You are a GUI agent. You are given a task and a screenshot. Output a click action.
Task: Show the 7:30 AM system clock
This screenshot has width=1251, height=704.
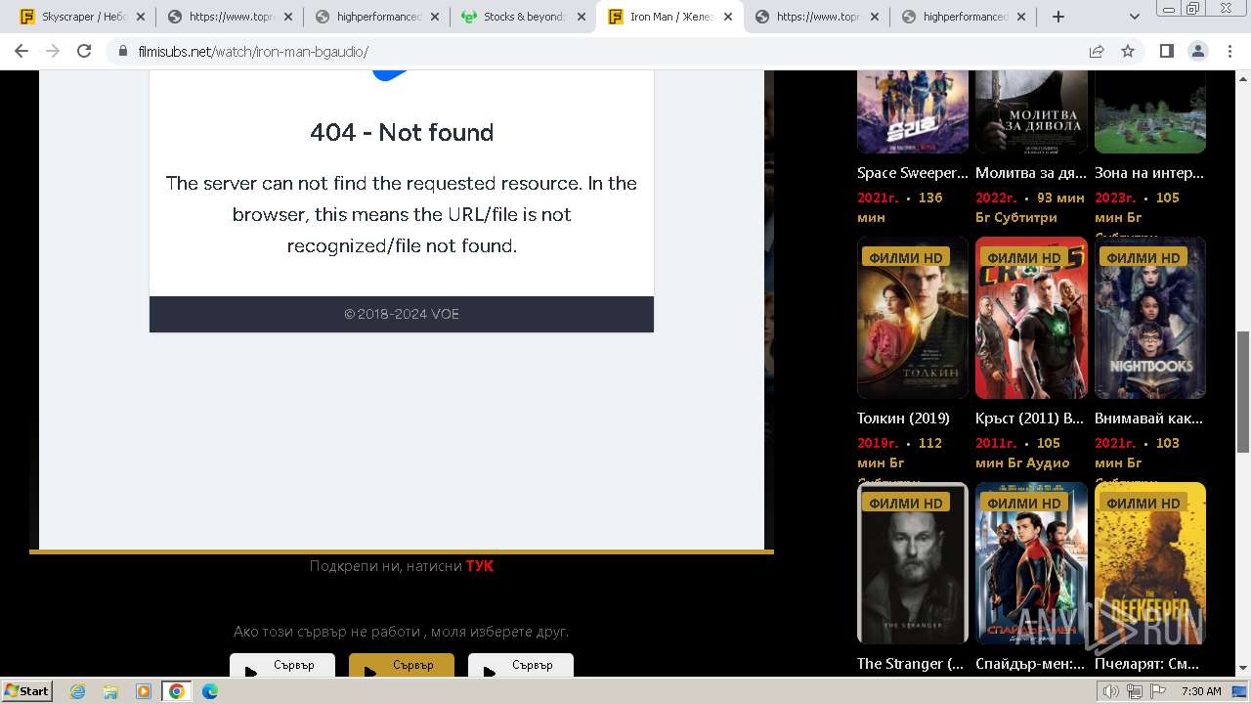(1201, 691)
